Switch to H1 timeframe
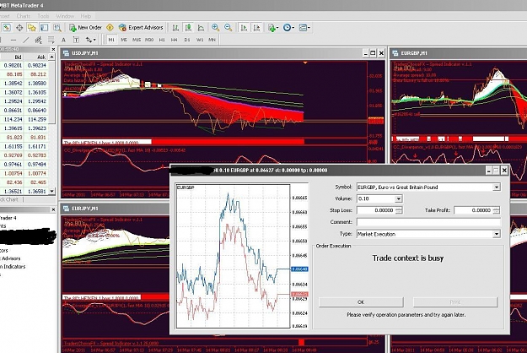The width and height of the screenshot is (527, 353). pyautogui.click(x=162, y=40)
